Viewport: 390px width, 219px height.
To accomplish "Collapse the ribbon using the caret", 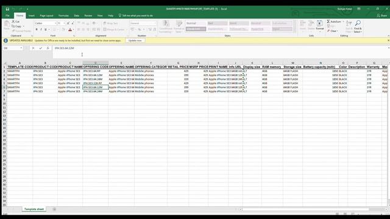I will pos(388,36).
